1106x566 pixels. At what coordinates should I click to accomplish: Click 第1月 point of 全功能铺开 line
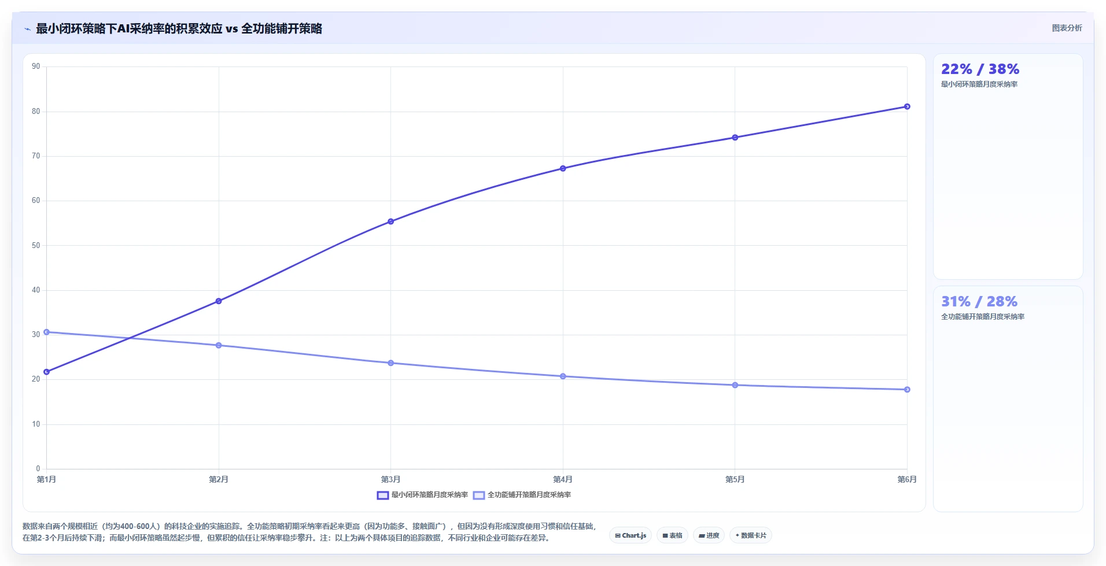(x=46, y=332)
